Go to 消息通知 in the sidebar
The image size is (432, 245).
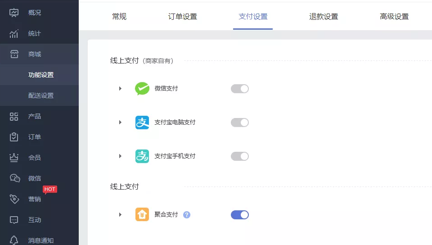tap(41, 240)
